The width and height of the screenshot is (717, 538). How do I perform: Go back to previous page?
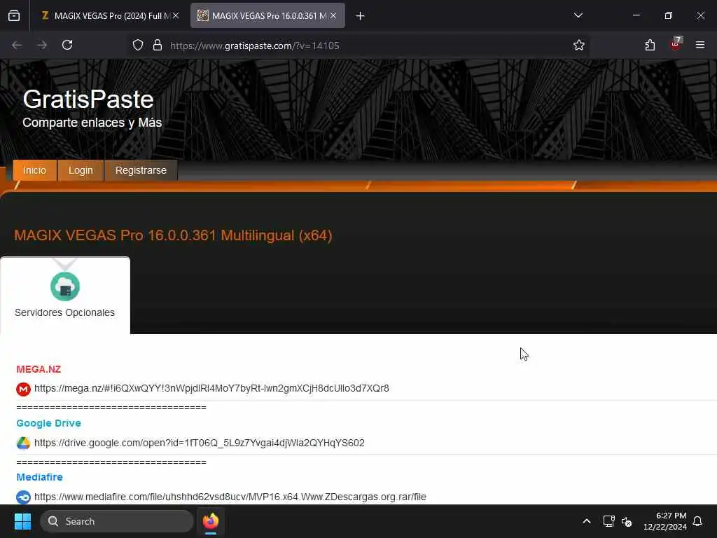(17, 46)
